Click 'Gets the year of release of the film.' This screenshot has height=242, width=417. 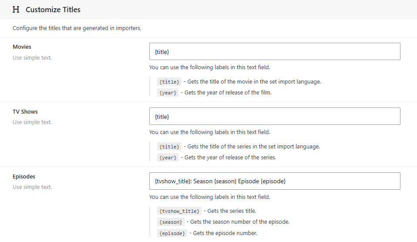point(228,93)
